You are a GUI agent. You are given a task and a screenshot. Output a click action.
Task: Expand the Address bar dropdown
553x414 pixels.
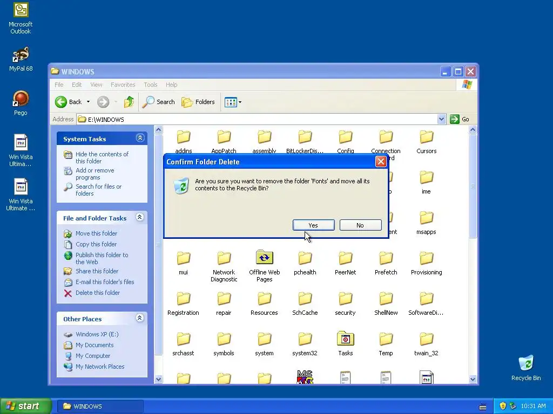click(441, 119)
